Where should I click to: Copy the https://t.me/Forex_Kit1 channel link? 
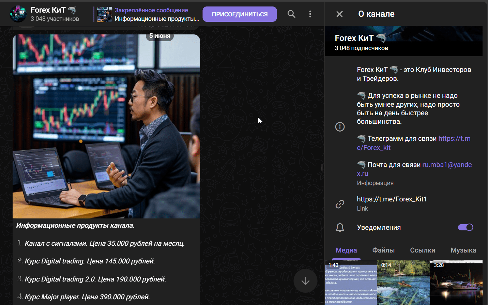click(x=392, y=199)
